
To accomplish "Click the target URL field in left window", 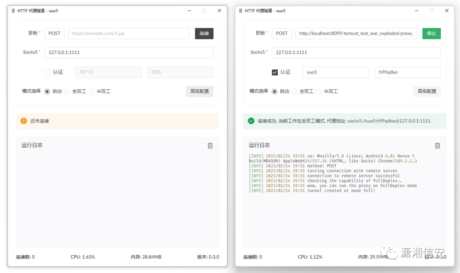I will [129, 34].
